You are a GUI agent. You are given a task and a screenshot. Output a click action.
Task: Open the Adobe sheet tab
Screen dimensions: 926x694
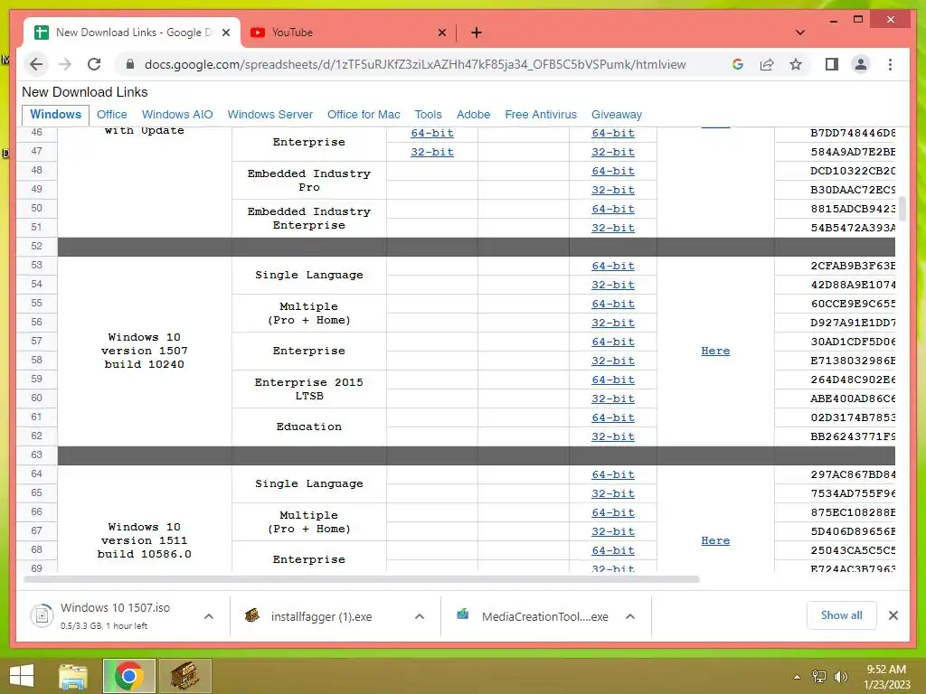(x=473, y=115)
